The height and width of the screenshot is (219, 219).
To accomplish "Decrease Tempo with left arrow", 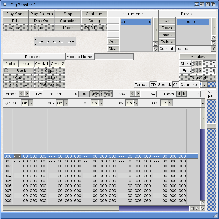I will tap(21, 94).
